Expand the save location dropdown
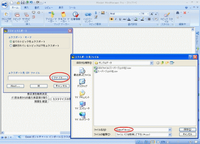The width and height of the screenshot is (200, 144). point(152,63)
